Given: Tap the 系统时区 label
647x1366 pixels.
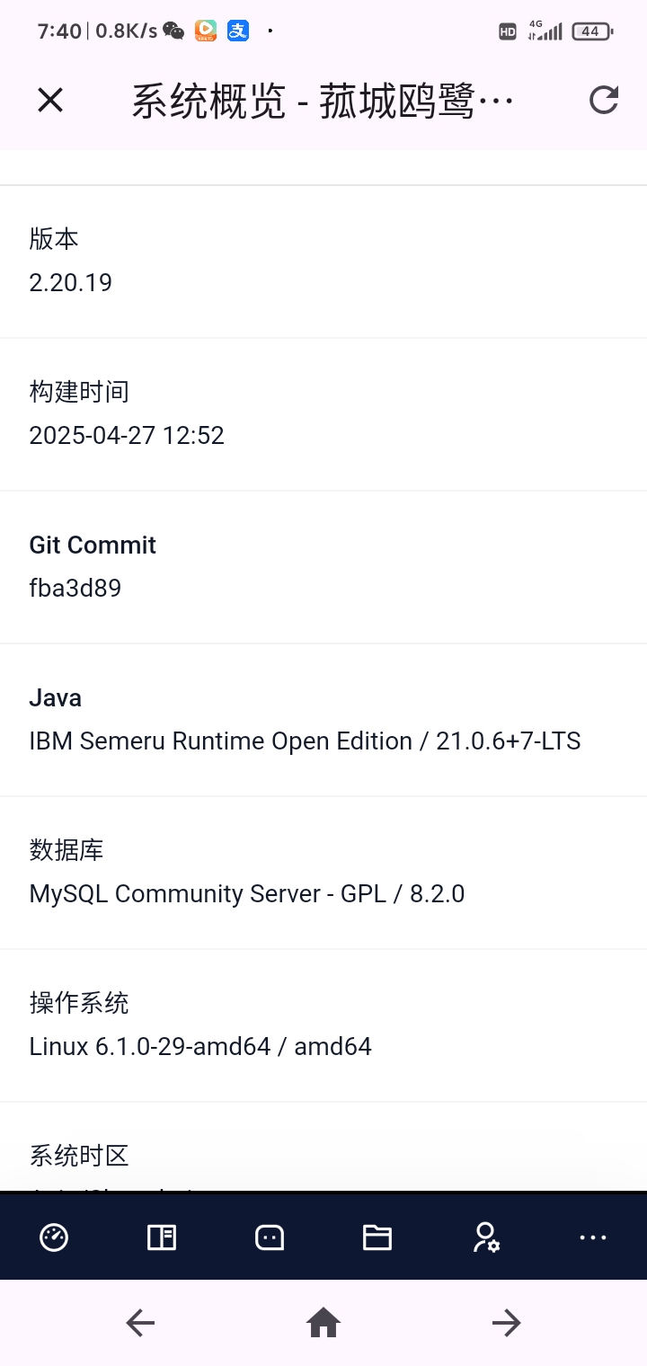Looking at the screenshot, I should click(x=79, y=1156).
